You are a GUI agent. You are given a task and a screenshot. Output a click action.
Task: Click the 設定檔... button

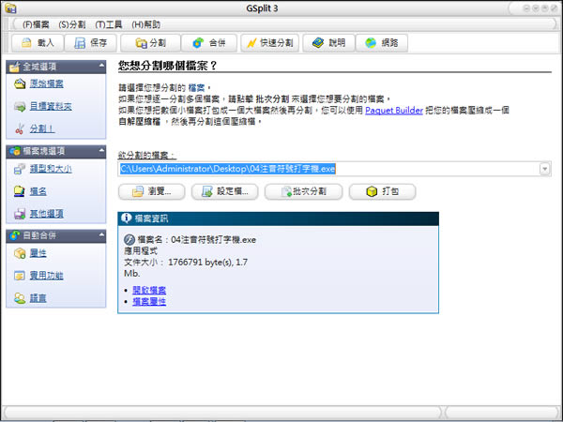225,191
